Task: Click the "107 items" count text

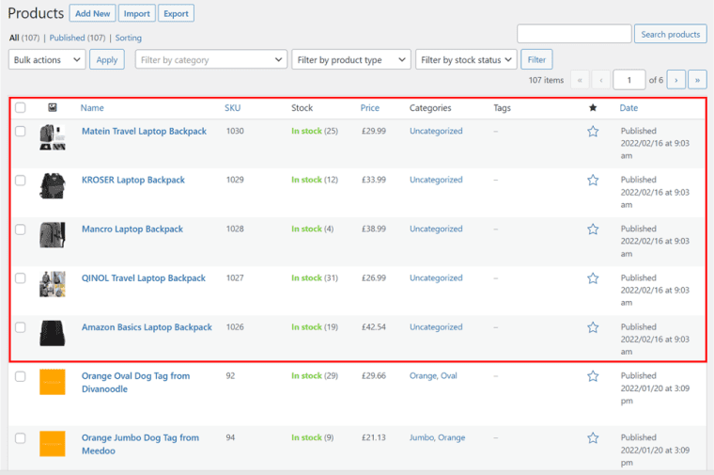Action: pos(546,80)
